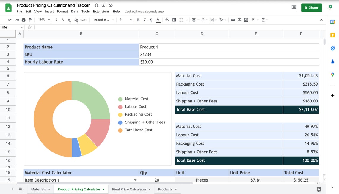The image size is (339, 194).
Task: Open the fill color picker
Action: [x=167, y=20]
